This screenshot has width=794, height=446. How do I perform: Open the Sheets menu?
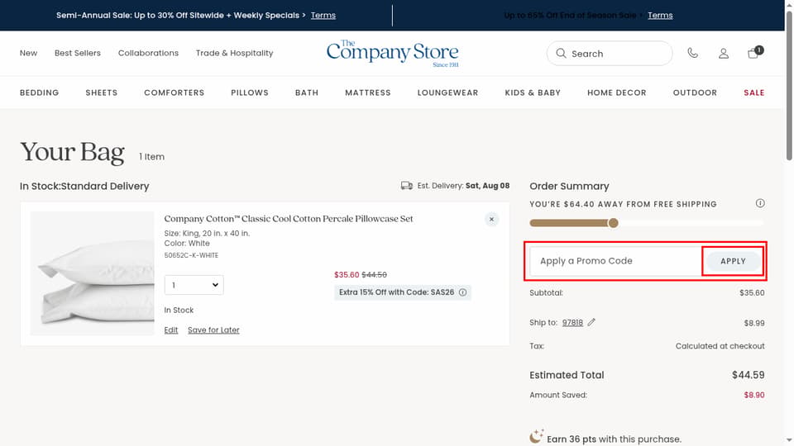pyautogui.click(x=101, y=93)
